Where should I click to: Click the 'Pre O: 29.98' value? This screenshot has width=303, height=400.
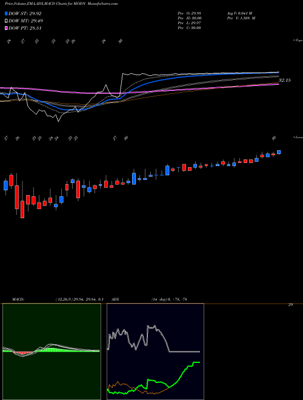coord(190,13)
